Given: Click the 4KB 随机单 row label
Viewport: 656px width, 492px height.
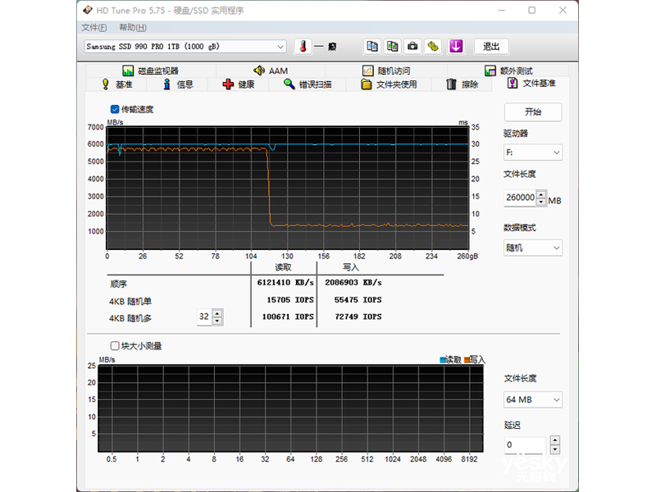Looking at the screenshot, I should pos(130,301).
